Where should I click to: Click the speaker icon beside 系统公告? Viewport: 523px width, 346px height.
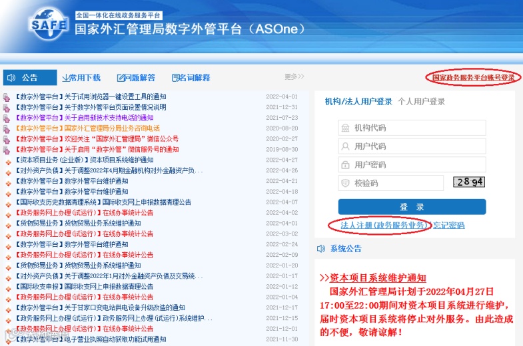coord(321,249)
